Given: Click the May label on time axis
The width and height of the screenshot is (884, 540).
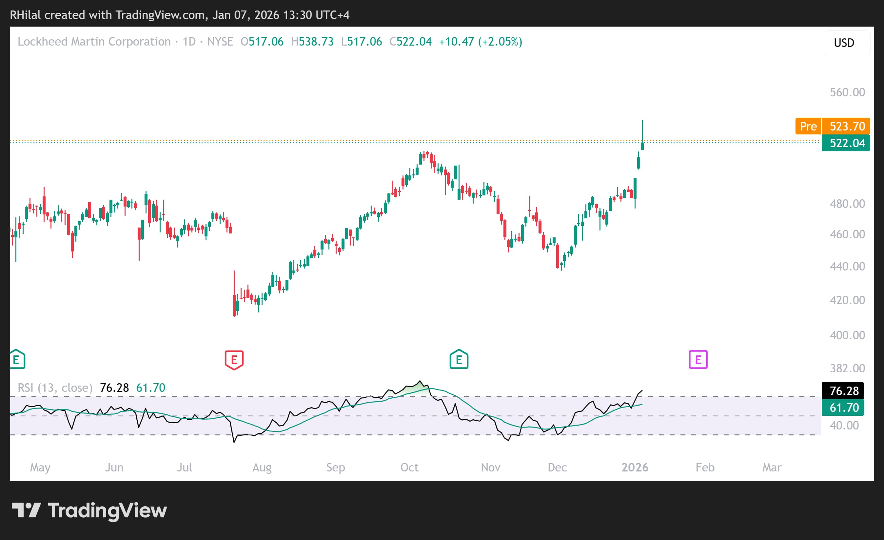Looking at the screenshot, I should (x=40, y=468).
